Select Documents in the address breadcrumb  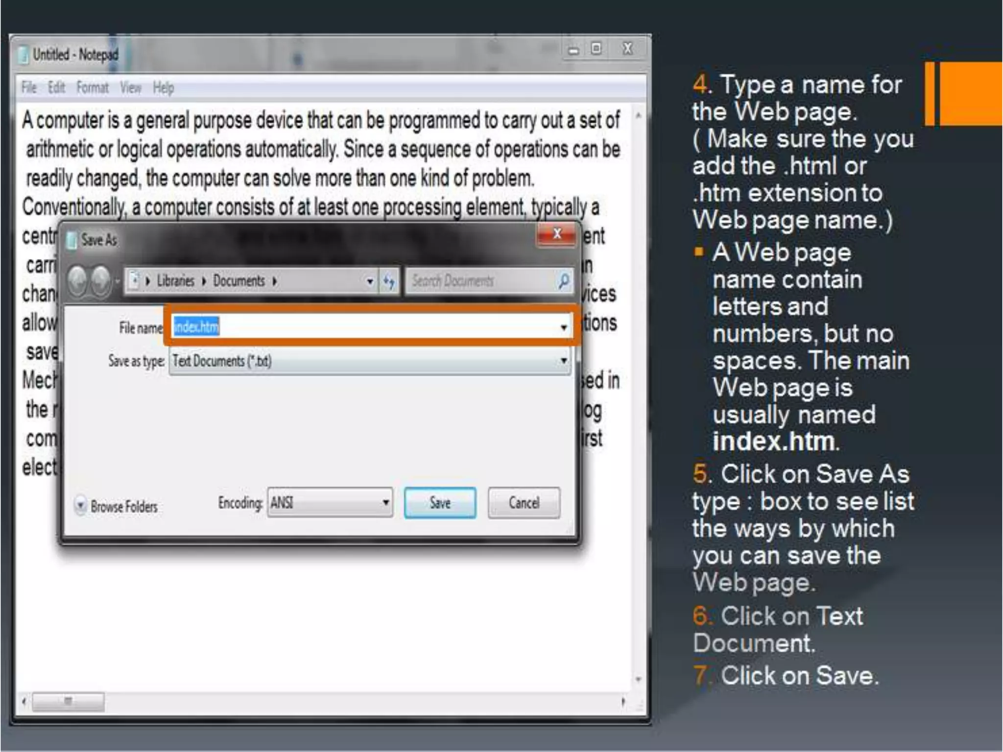(239, 281)
